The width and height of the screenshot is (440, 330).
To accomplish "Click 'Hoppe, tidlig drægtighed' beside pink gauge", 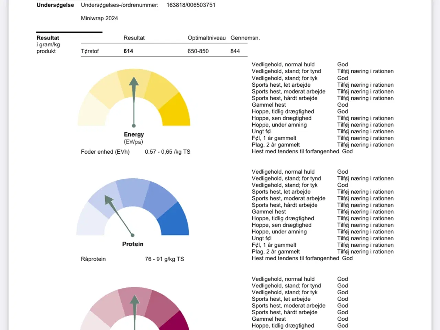I will tap(283, 326).
